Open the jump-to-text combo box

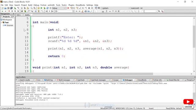(x=66, y=11)
